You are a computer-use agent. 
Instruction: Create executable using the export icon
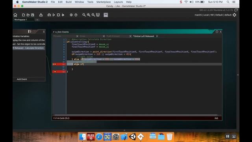point(41,15)
